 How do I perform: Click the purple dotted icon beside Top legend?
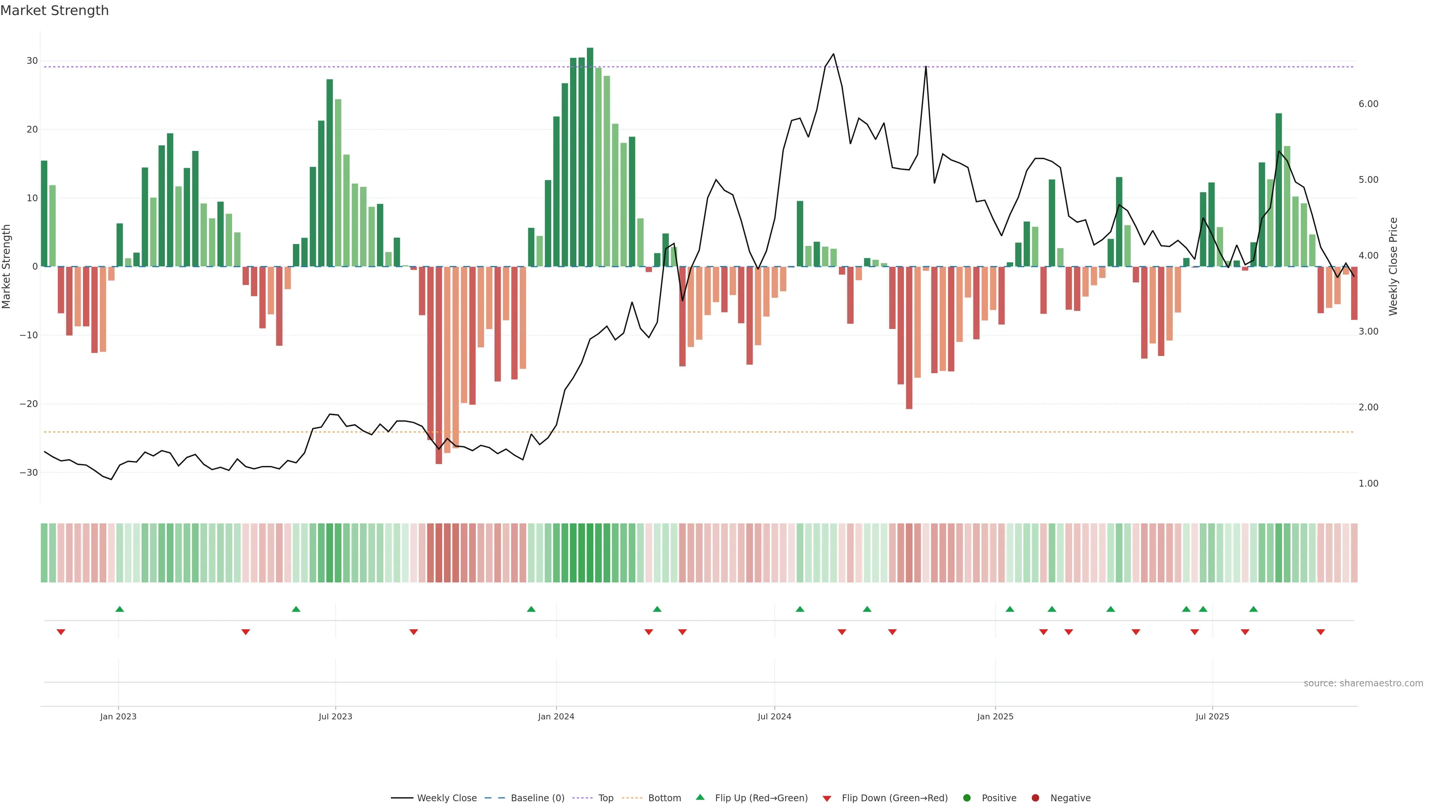582,798
